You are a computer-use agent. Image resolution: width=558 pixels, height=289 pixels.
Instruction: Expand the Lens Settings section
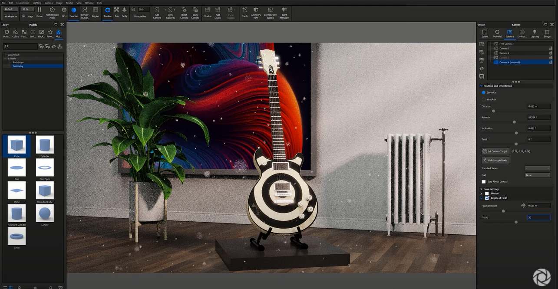click(481, 189)
